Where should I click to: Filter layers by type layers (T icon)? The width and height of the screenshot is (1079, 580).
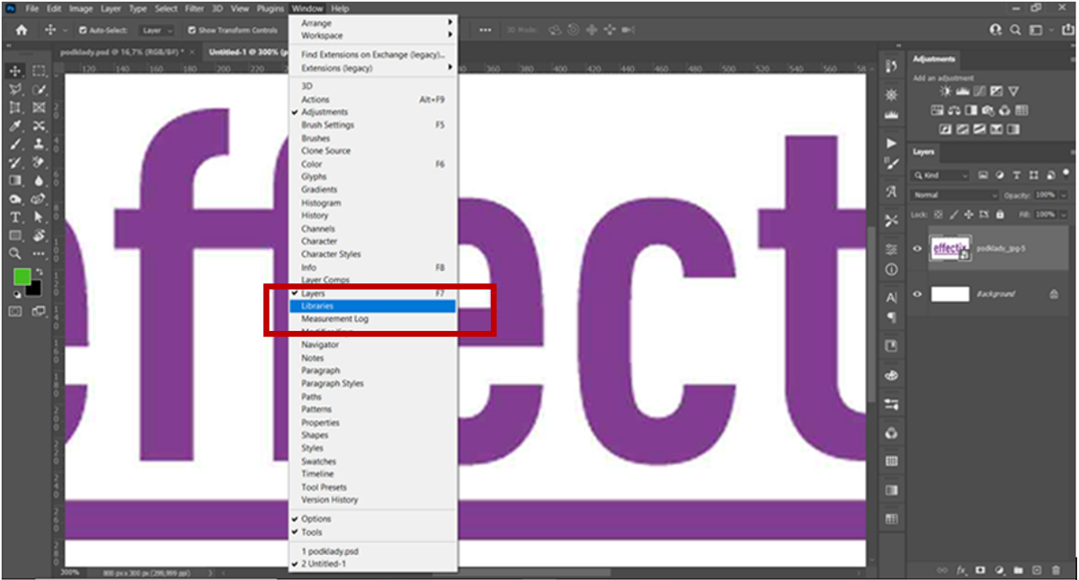[1016, 175]
